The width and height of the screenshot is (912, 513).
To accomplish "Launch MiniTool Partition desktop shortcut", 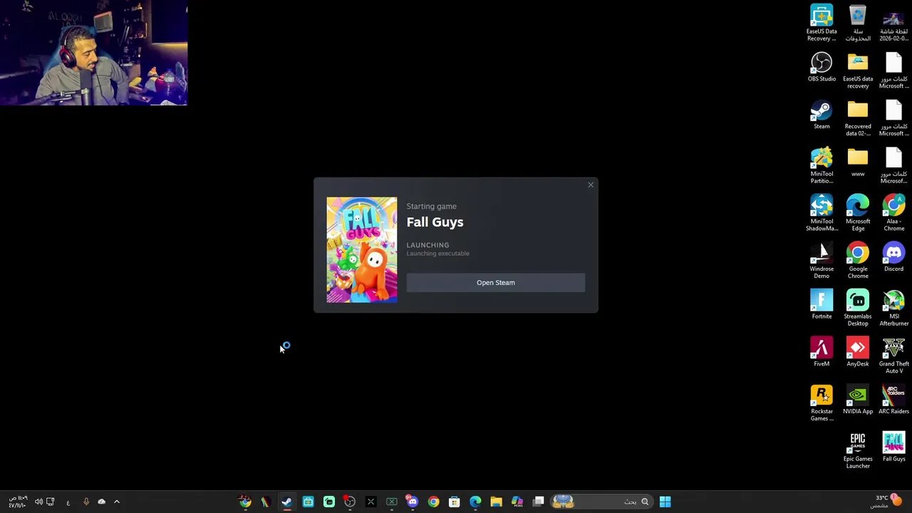I will (x=822, y=165).
